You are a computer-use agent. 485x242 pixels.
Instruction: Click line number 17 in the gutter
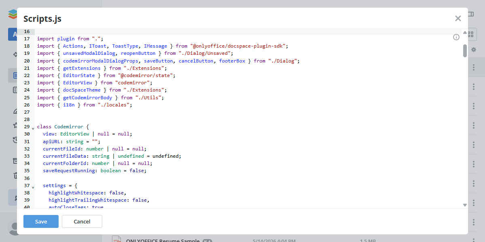pyautogui.click(x=27, y=39)
